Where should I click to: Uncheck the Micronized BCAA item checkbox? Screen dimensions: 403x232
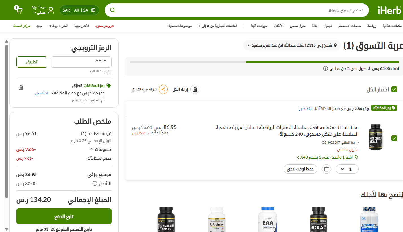pyautogui.click(x=394, y=138)
